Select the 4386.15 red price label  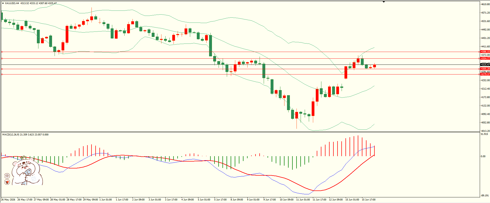click(x=485, y=52)
